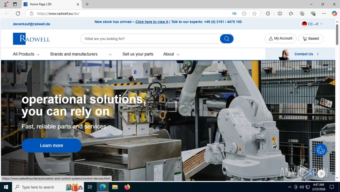The image size is (340, 192).
Task: Follow the 'Click here to view it' link
Action: click(152, 22)
